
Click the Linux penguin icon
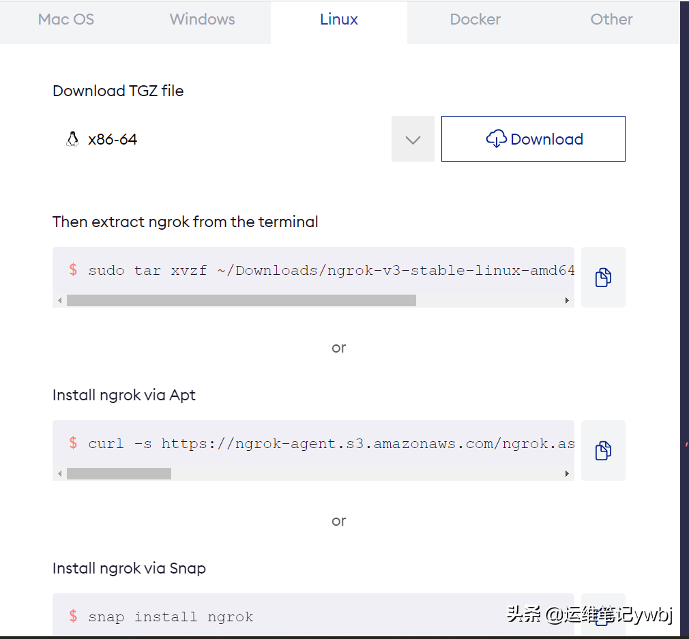pos(72,140)
